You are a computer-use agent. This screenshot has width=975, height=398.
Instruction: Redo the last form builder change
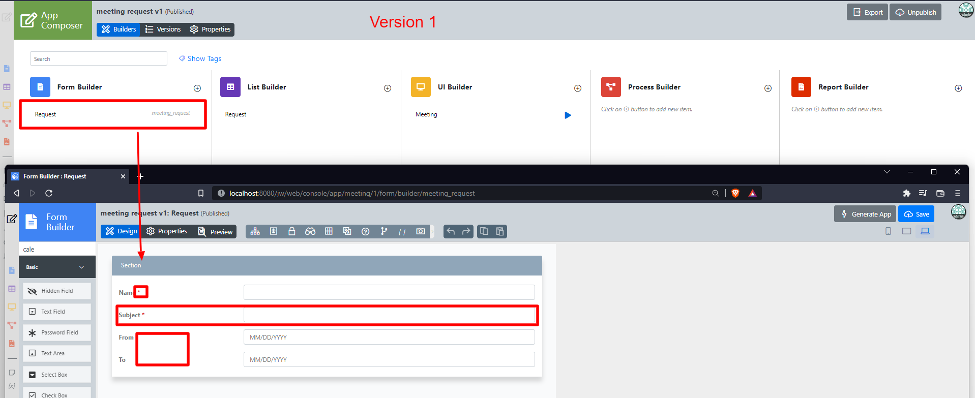[x=466, y=231]
